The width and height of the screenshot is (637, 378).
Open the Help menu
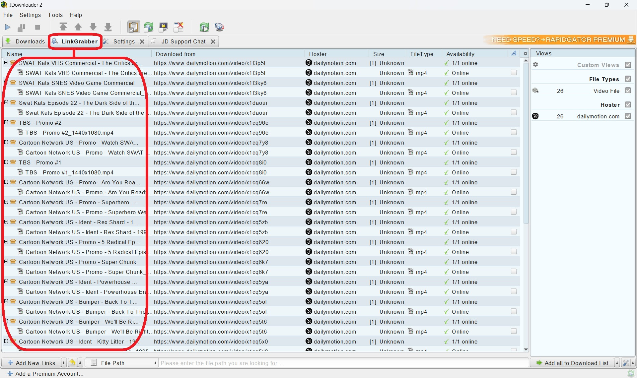click(x=76, y=15)
